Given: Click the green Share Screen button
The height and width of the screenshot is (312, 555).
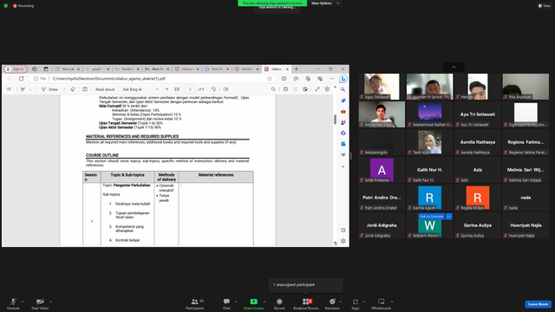Looking at the screenshot, I should [253, 303].
